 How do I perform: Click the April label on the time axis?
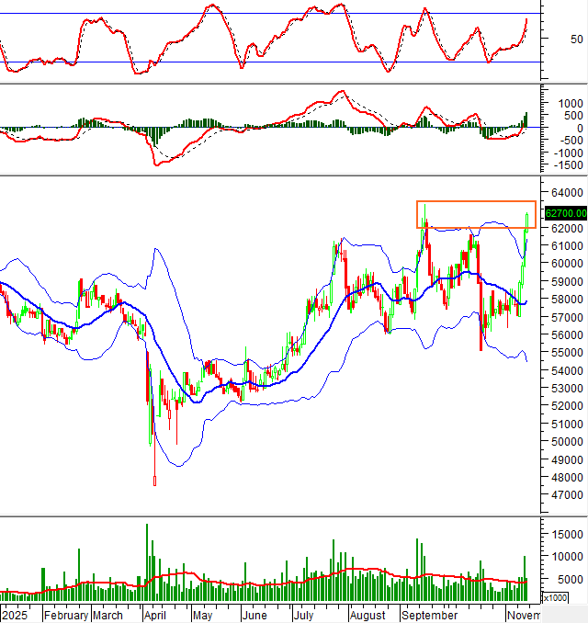click(156, 616)
